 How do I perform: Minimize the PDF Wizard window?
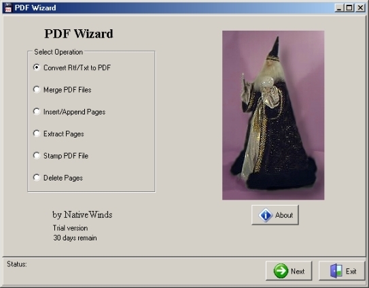[x=339, y=8]
